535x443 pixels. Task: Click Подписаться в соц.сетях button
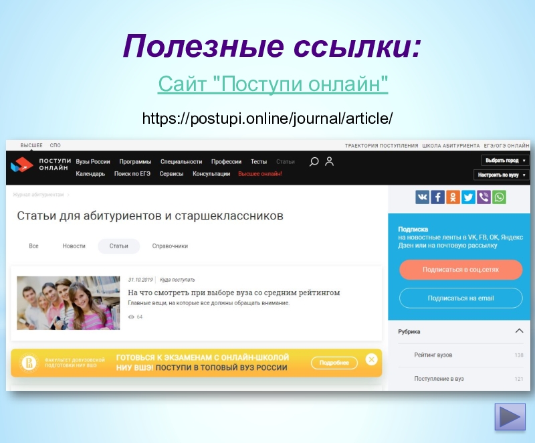coord(461,270)
